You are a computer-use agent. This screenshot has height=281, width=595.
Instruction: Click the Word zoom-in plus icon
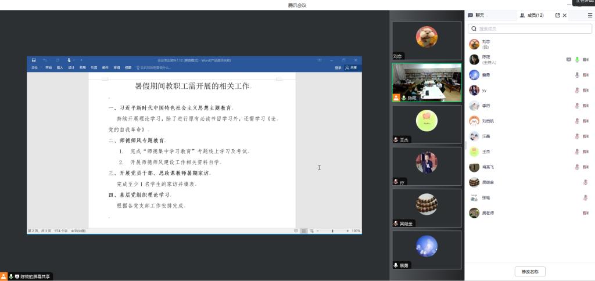click(x=347, y=230)
